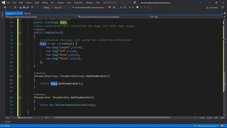Open the File menu
227x128 pixels.
coord(8,2)
